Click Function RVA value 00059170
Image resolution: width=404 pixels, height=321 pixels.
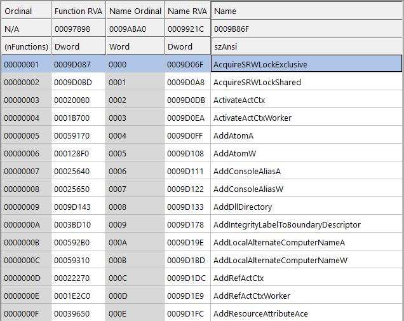78,135
